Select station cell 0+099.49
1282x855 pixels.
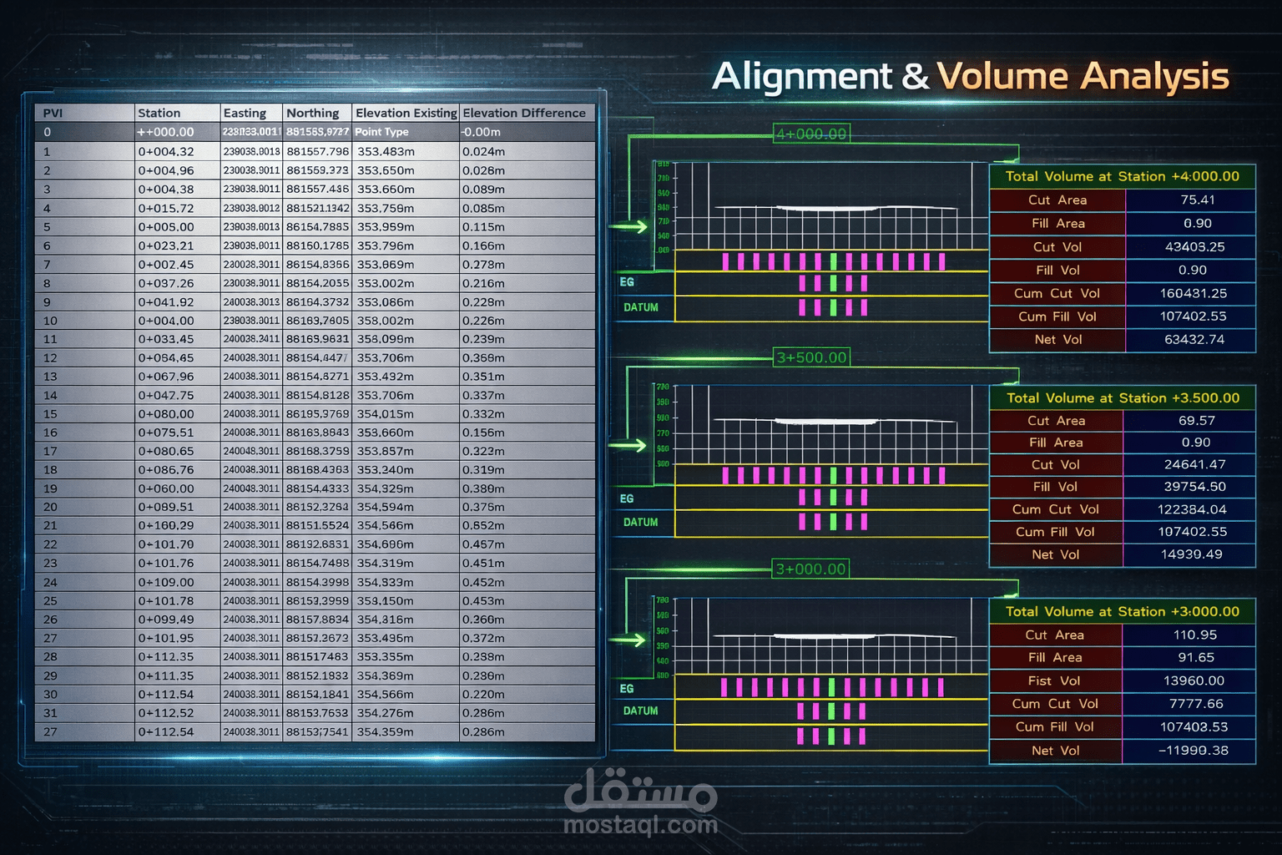click(x=177, y=620)
